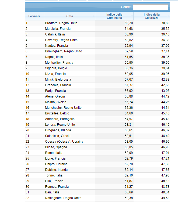Select the Catania, Italia entry
Viewport: 192px width, 202px height.
(x=55, y=34)
